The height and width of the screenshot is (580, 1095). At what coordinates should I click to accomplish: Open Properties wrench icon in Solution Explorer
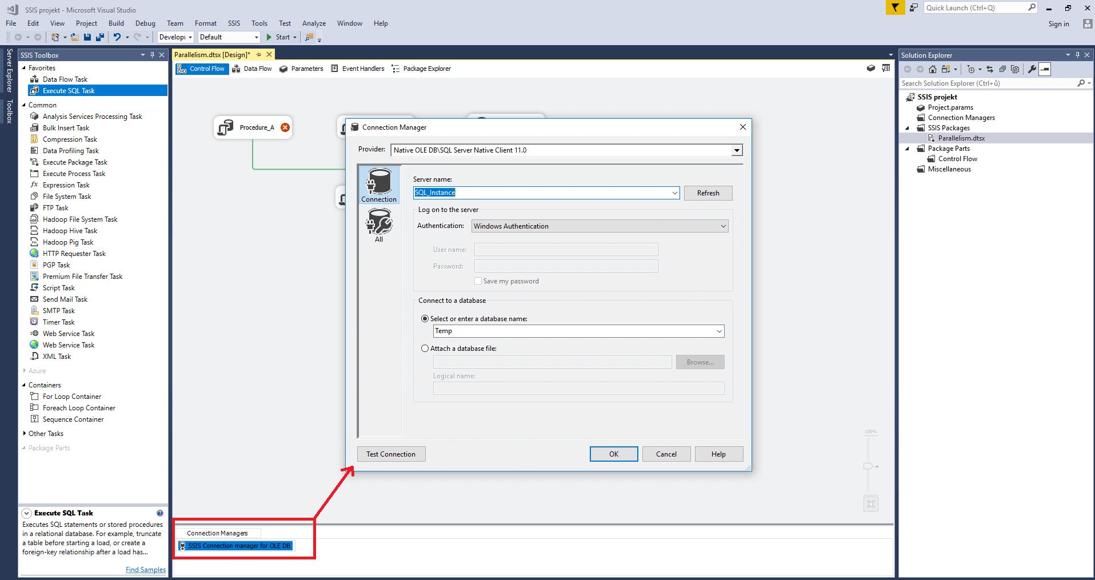pyautogui.click(x=1032, y=69)
